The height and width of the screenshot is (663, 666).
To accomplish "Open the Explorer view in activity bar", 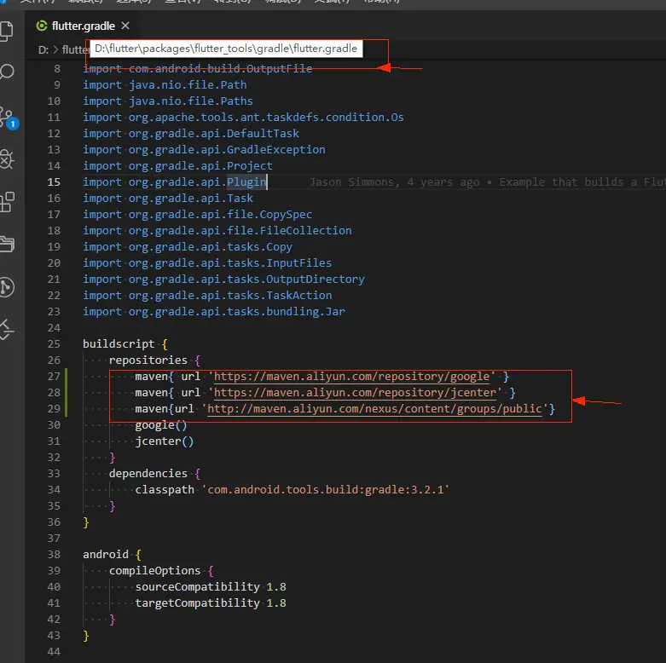I will point(7,32).
